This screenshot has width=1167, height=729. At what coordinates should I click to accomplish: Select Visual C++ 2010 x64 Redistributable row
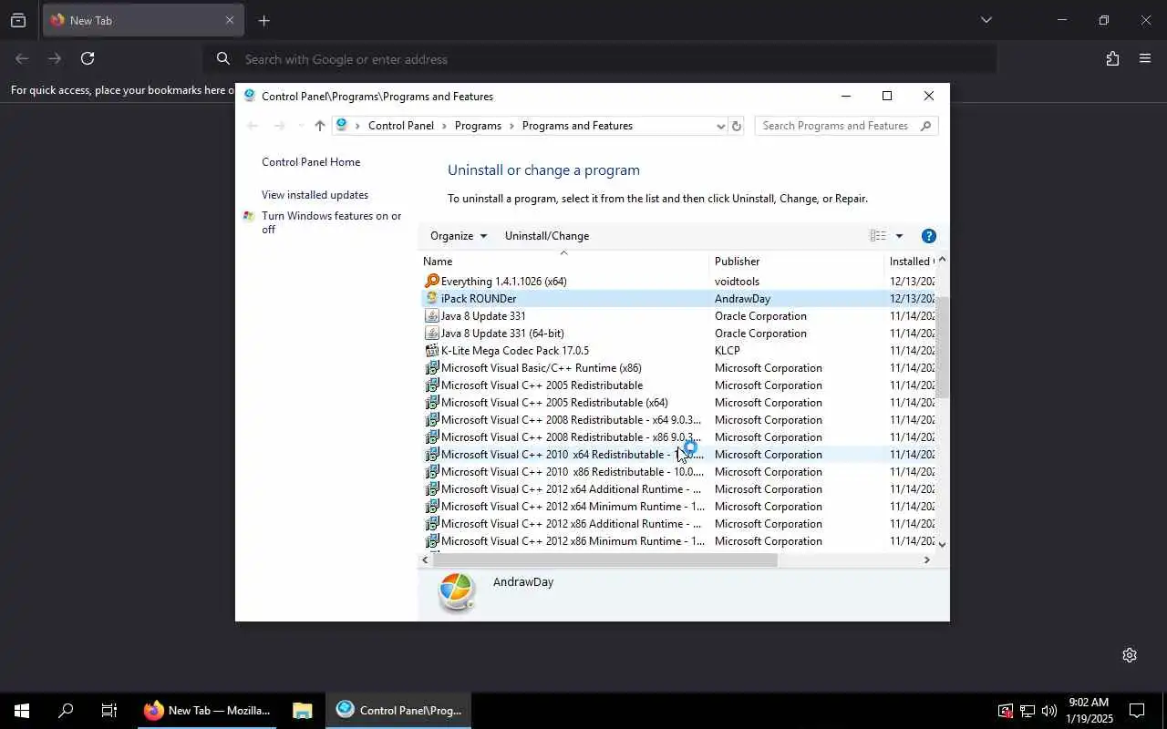coord(676,455)
